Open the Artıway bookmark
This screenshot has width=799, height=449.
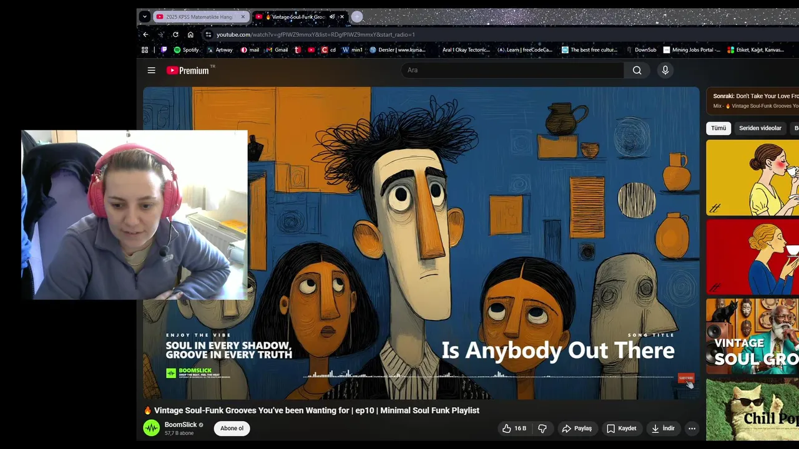220,50
